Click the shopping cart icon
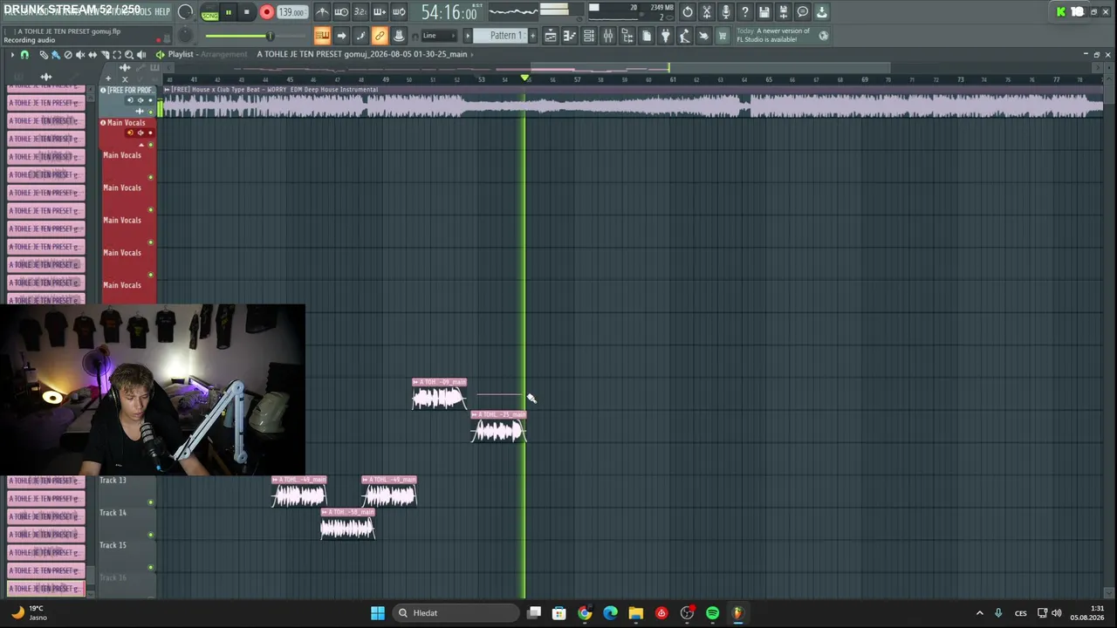Viewport: 1117px width, 628px height. point(723,36)
